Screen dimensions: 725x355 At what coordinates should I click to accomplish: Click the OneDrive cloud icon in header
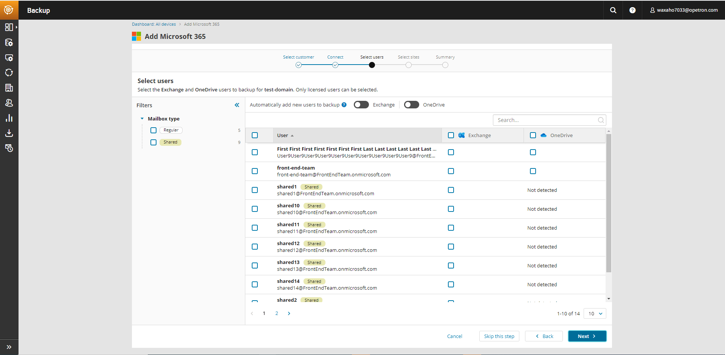[544, 135]
